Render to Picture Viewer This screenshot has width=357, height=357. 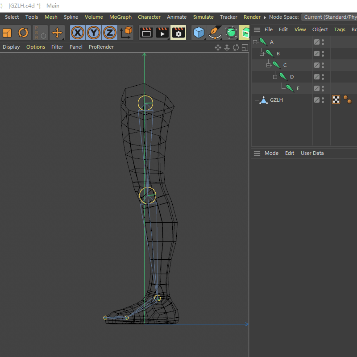pyautogui.click(x=162, y=33)
